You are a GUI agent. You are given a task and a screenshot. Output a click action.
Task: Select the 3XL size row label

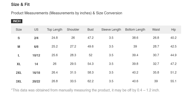click(x=19, y=81)
